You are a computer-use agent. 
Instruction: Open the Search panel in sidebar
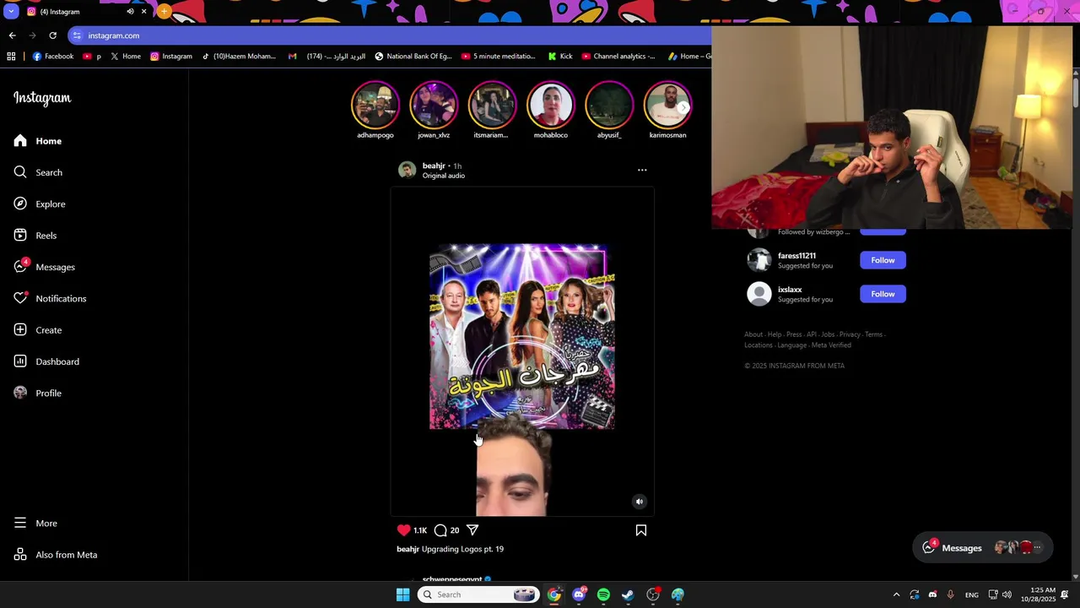point(38,172)
